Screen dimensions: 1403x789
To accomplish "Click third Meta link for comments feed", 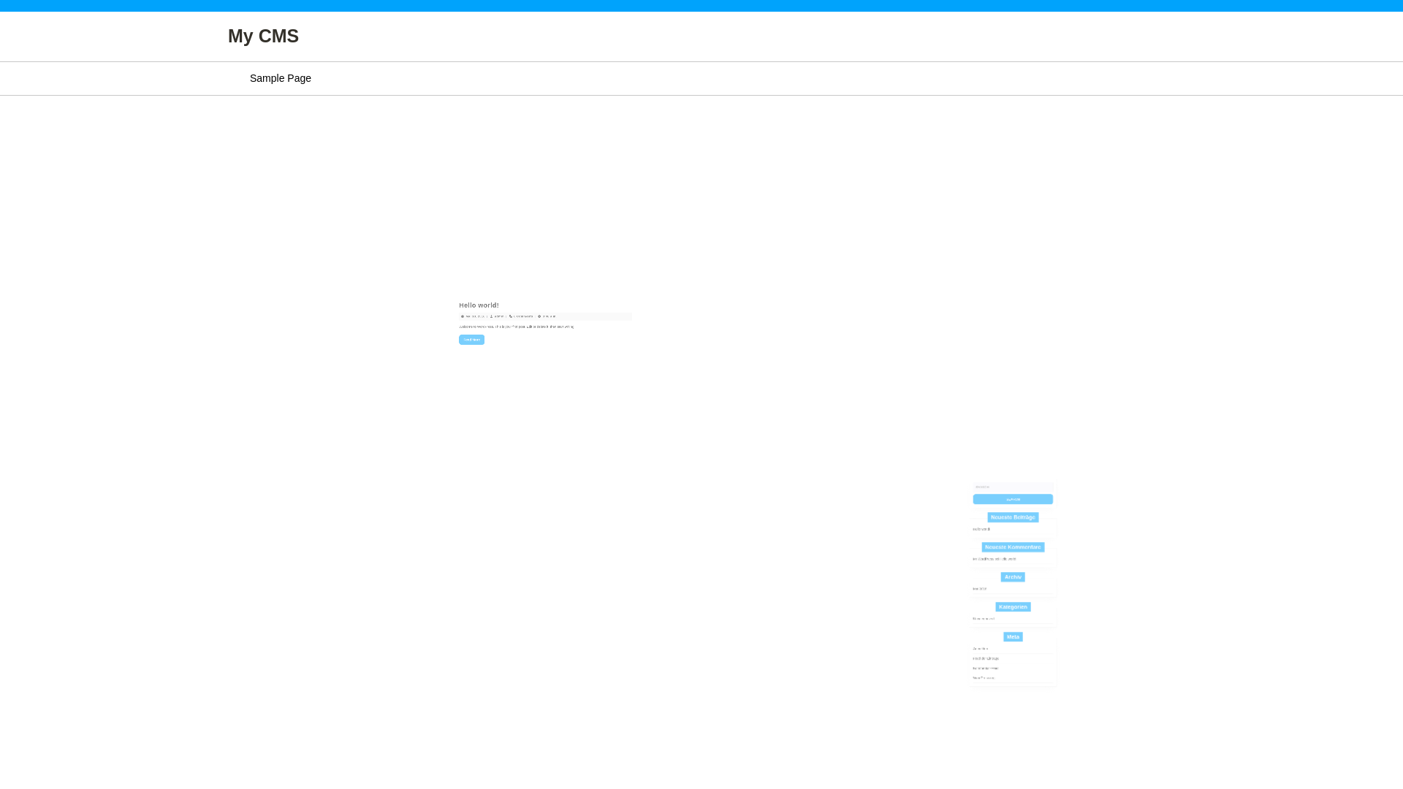I will (x=986, y=668).
